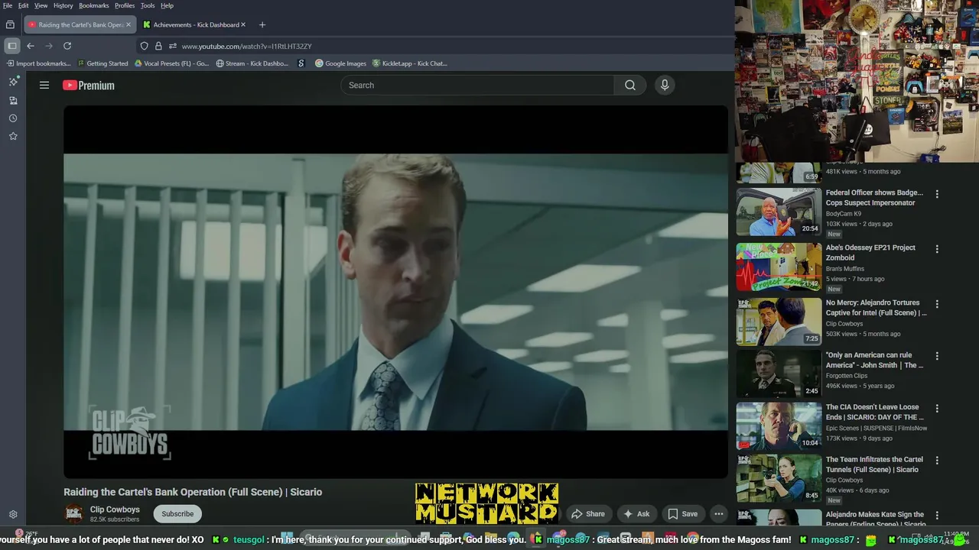
Task: Open No Mercy Alejandro Tortures thumbnail
Action: point(779,322)
